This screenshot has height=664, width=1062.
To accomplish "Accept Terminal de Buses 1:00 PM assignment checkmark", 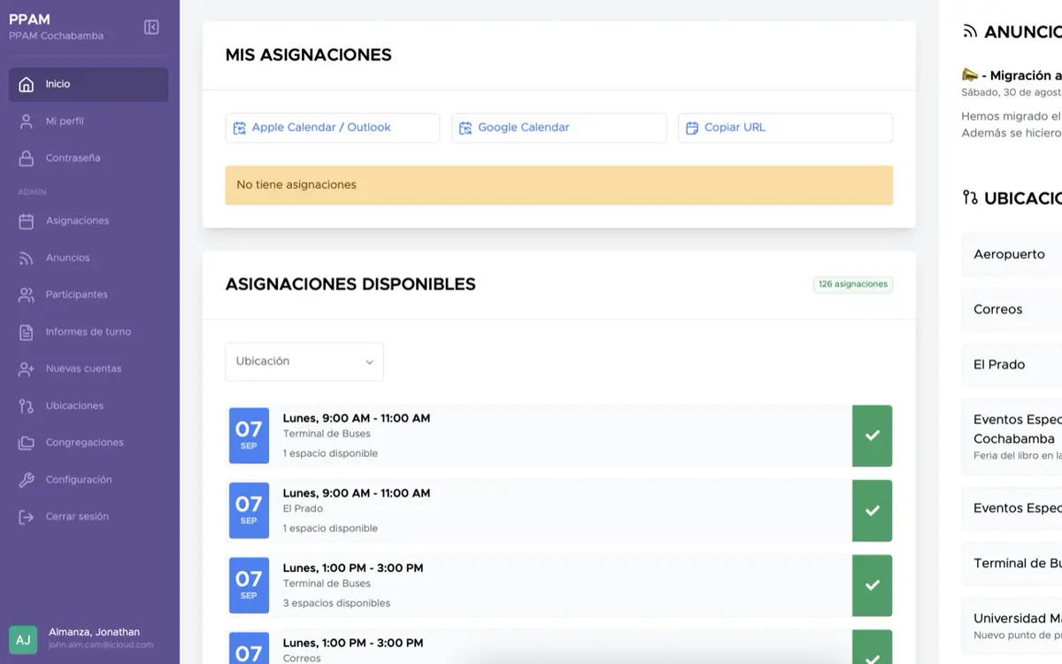I will point(872,585).
